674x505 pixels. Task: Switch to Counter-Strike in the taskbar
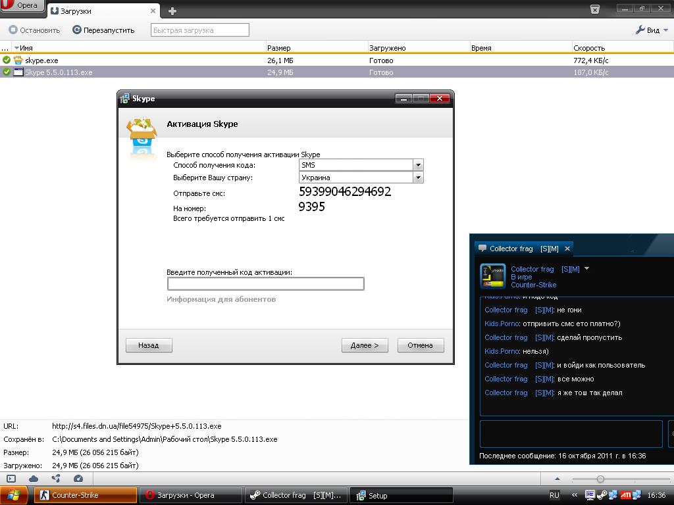86,495
